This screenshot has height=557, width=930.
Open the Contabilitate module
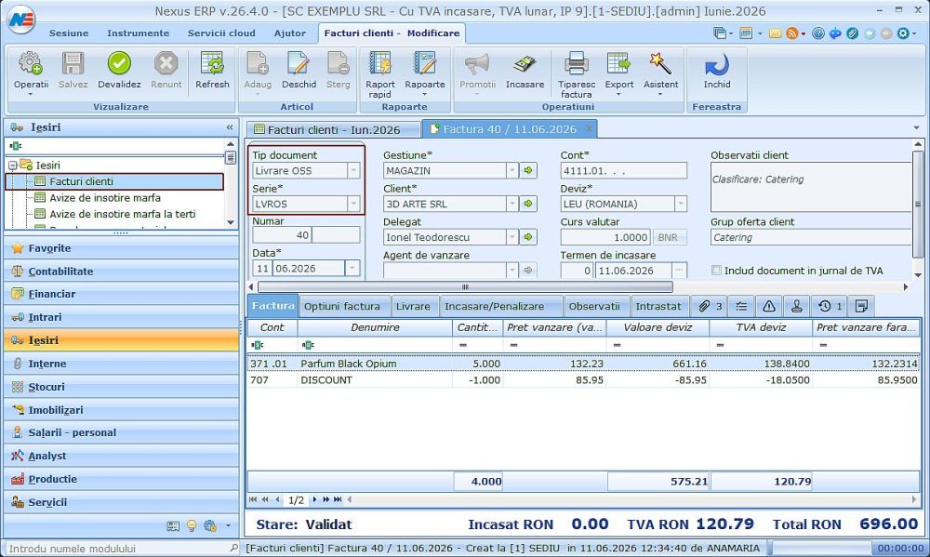[122, 272]
